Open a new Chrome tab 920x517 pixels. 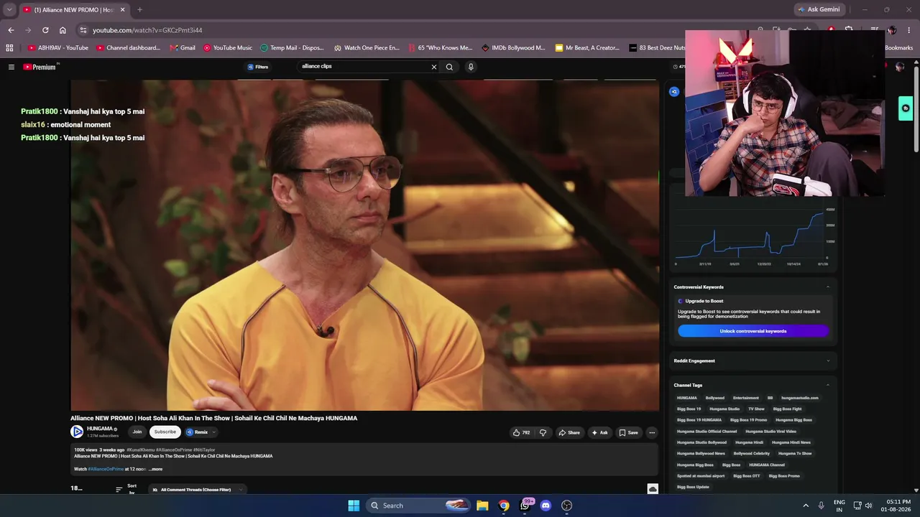click(139, 10)
